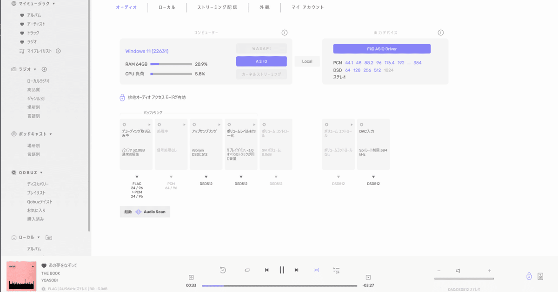Launch Audio Scan with the 起動 button
Image resolution: width=558 pixels, height=292 pixels.
click(127, 212)
